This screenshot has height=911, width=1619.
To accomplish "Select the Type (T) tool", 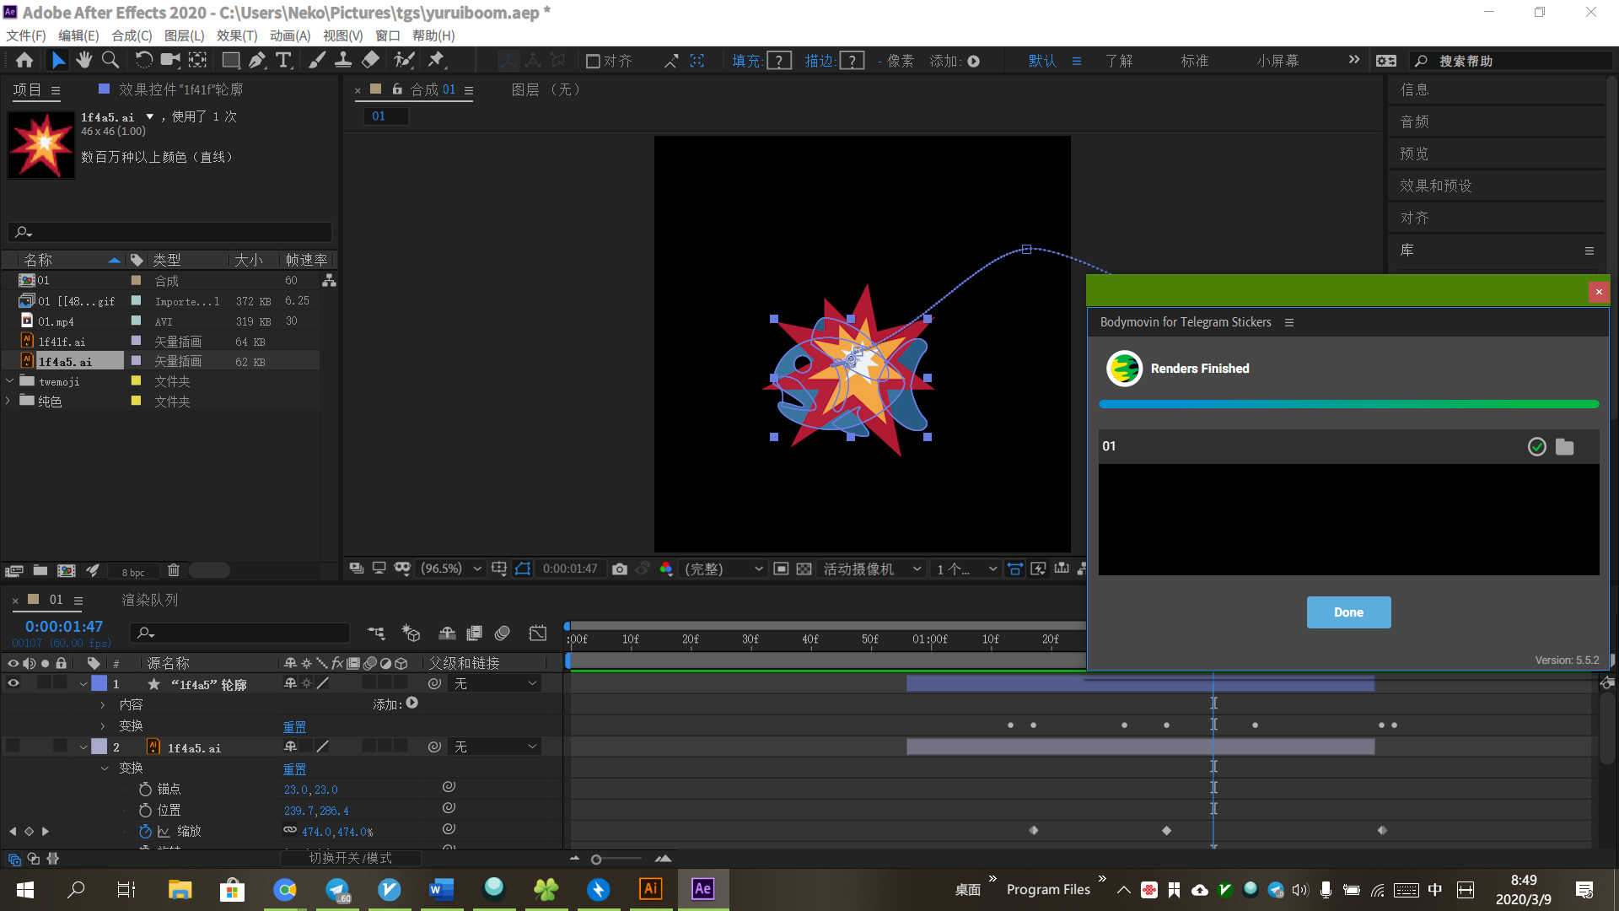I will point(283,60).
